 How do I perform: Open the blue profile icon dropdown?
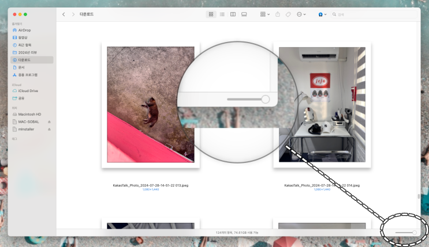click(322, 14)
